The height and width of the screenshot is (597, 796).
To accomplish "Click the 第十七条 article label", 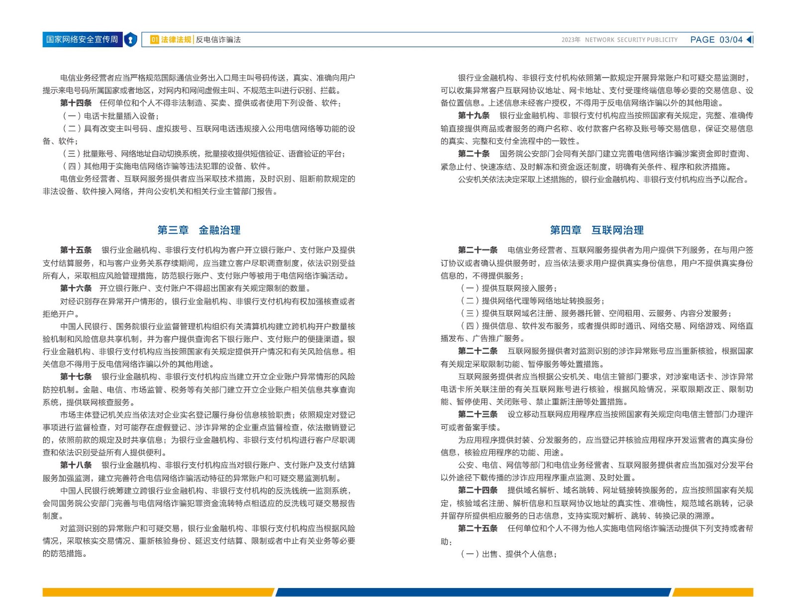I will [x=76, y=377].
